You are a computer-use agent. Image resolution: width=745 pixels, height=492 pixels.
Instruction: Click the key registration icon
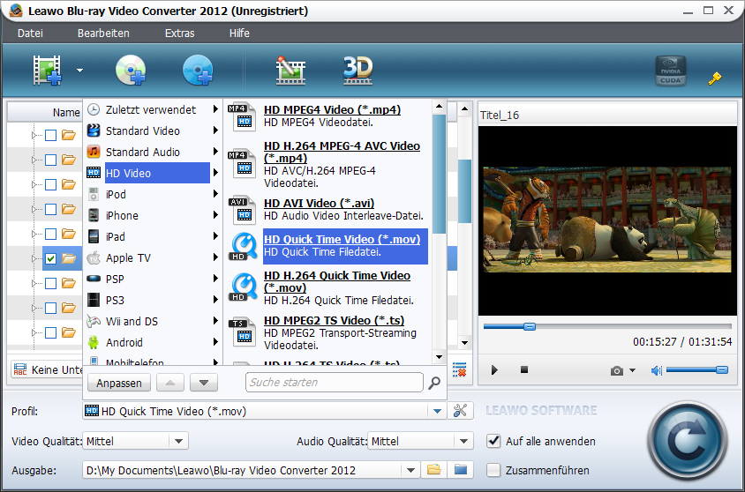[x=715, y=78]
